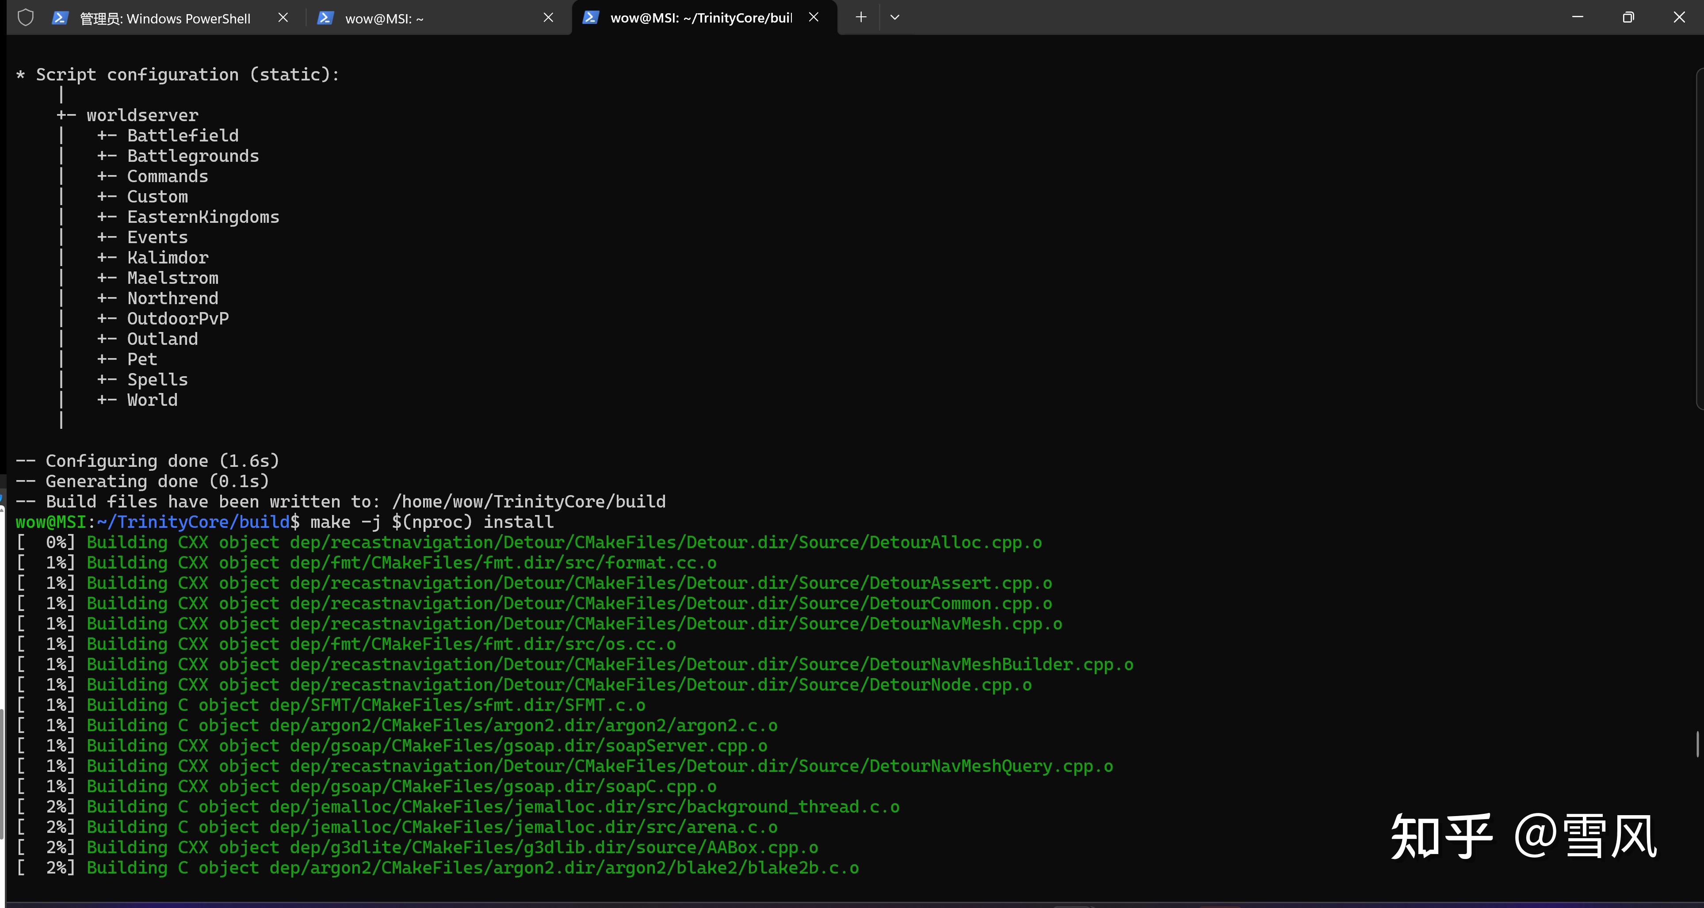Click the 'Generating done (0.1s)' line
The width and height of the screenshot is (1704, 908).
(x=142, y=481)
